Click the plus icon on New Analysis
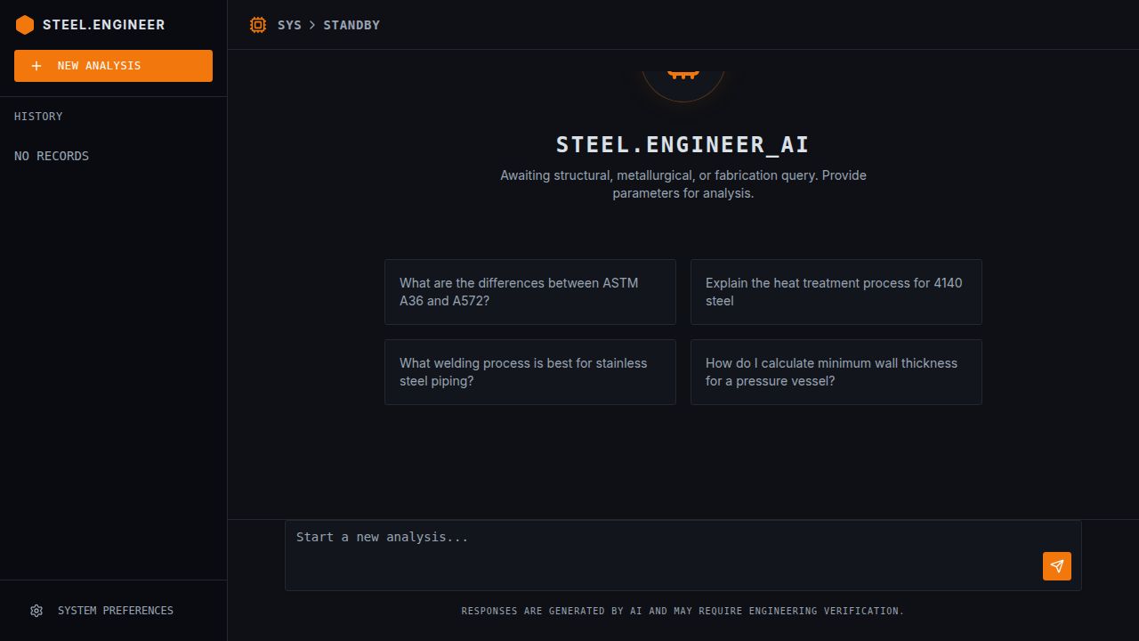Screen dimensions: 1139x641 (36, 65)
